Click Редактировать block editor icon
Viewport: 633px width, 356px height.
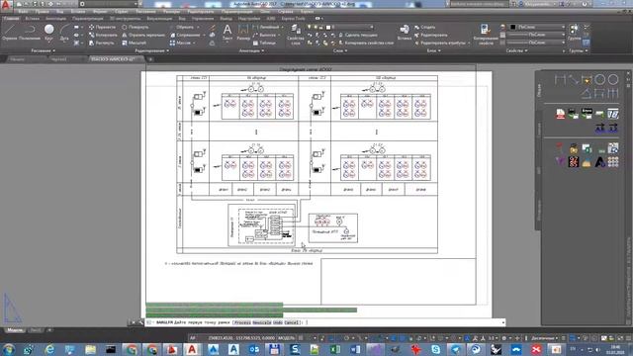click(431, 35)
